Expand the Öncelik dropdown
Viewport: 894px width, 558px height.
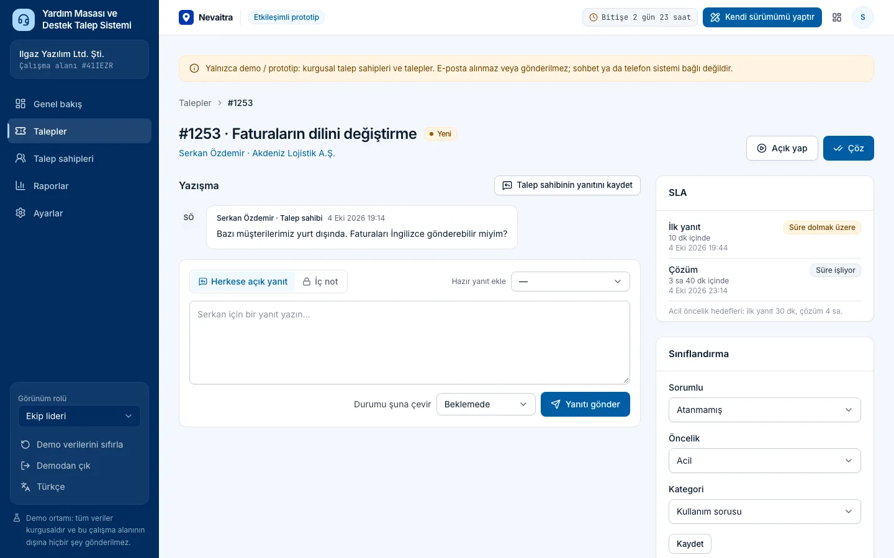(765, 461)
